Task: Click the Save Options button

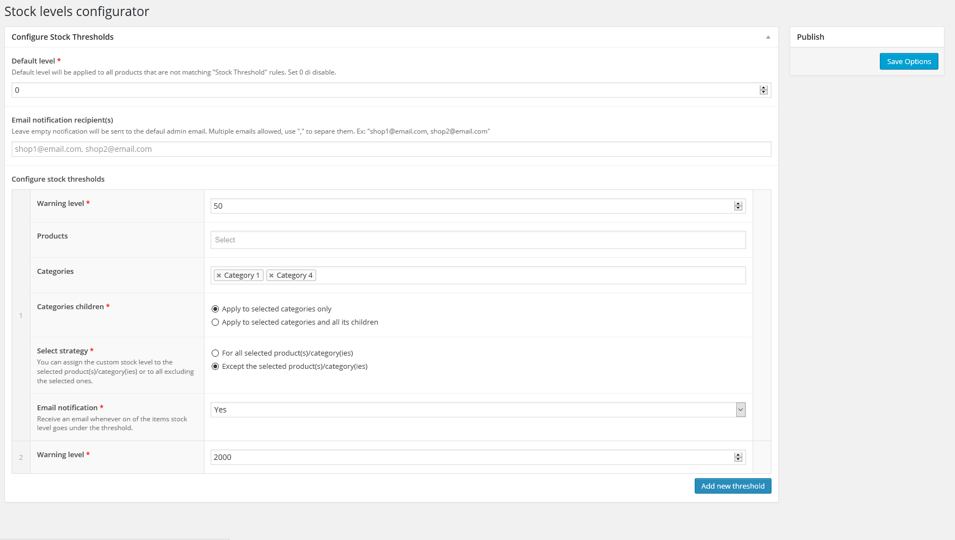Action: click(x=909, y=61)
